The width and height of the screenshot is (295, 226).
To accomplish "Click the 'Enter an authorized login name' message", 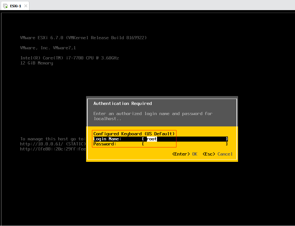I will pos(153,116).
